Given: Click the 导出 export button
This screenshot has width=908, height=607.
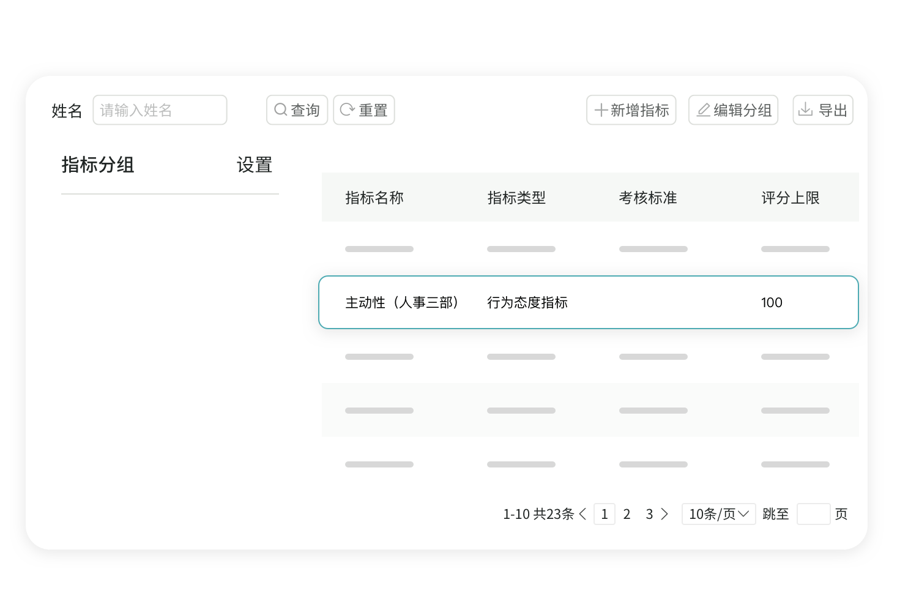Looking at the screenshot, I should click(823, 110).
